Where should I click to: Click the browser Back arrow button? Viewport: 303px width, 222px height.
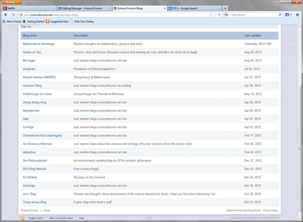click(6, 15)
